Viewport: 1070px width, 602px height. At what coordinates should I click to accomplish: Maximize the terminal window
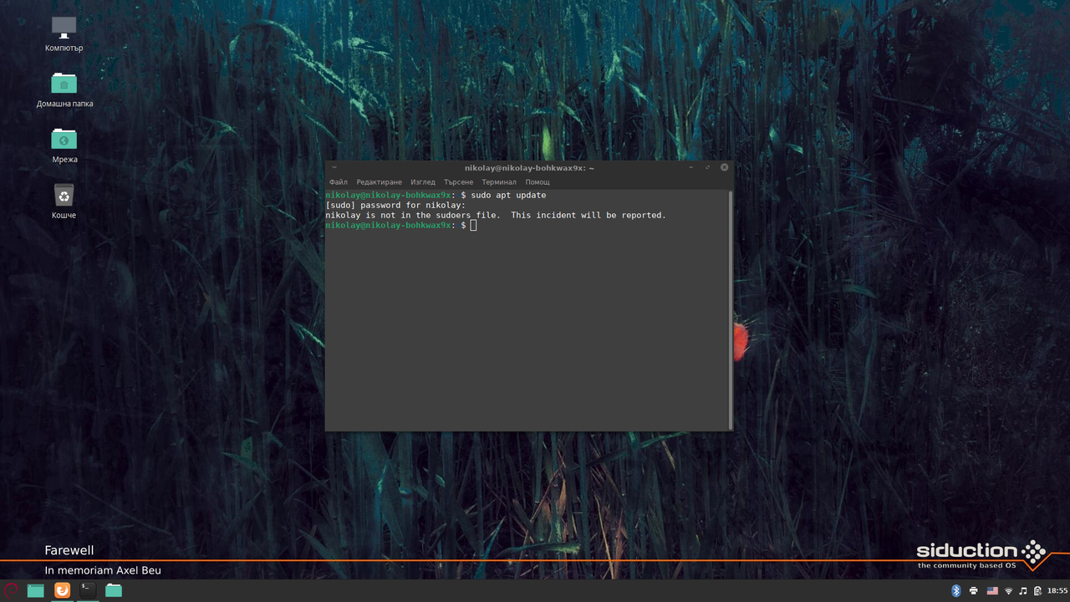(x=708, y=167)
